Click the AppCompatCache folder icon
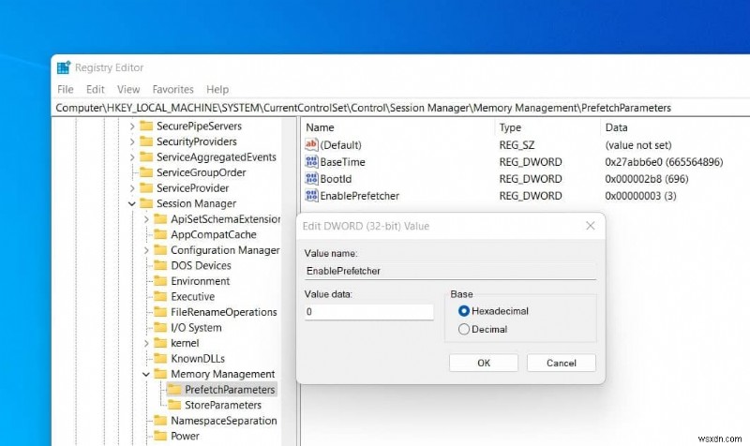Image resolution: width=750 pixels, height=446 pixels. coord(160,234)
